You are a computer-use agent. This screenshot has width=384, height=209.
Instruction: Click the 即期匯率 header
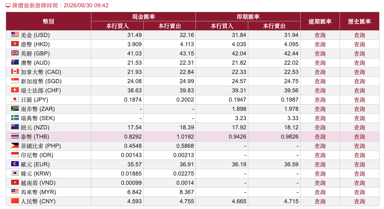[x=248, y=17]
